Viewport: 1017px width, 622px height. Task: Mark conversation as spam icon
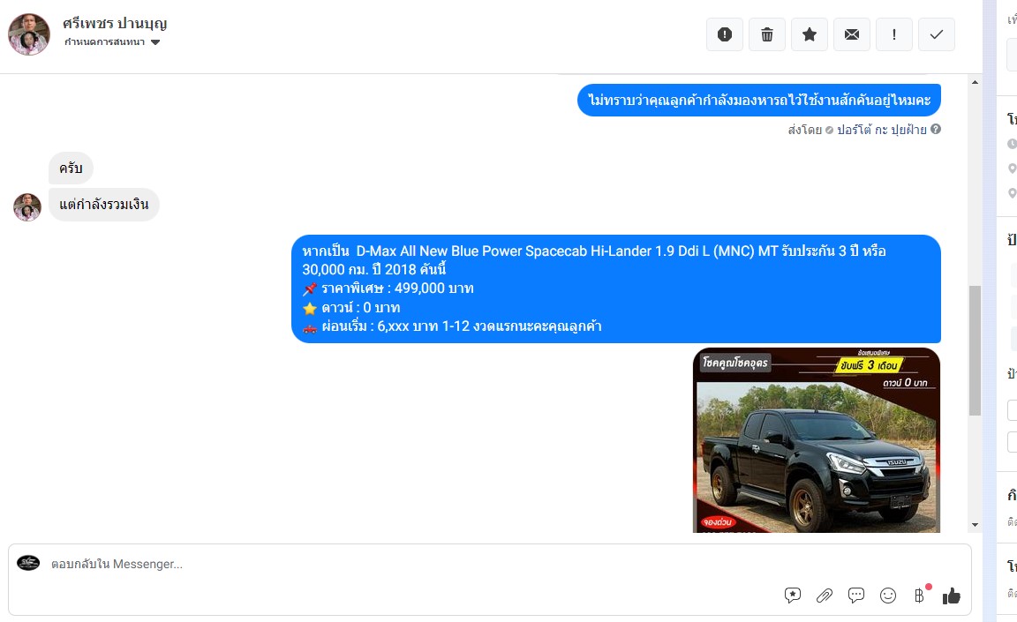click(725, 34)
